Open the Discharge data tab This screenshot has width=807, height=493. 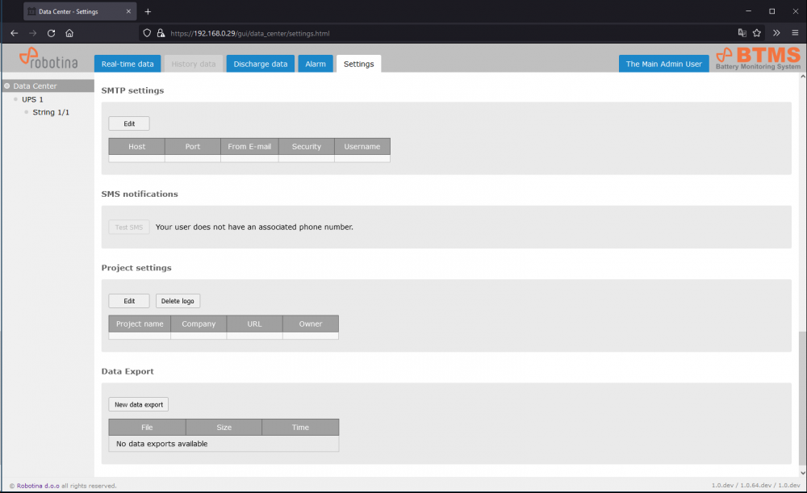tap(261, 64)
